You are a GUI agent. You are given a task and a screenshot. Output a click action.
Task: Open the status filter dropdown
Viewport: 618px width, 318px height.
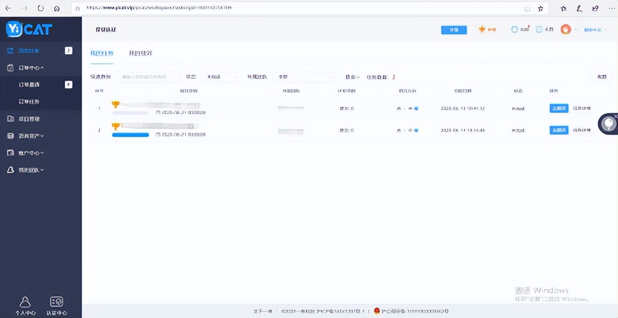tap(220, 77)
